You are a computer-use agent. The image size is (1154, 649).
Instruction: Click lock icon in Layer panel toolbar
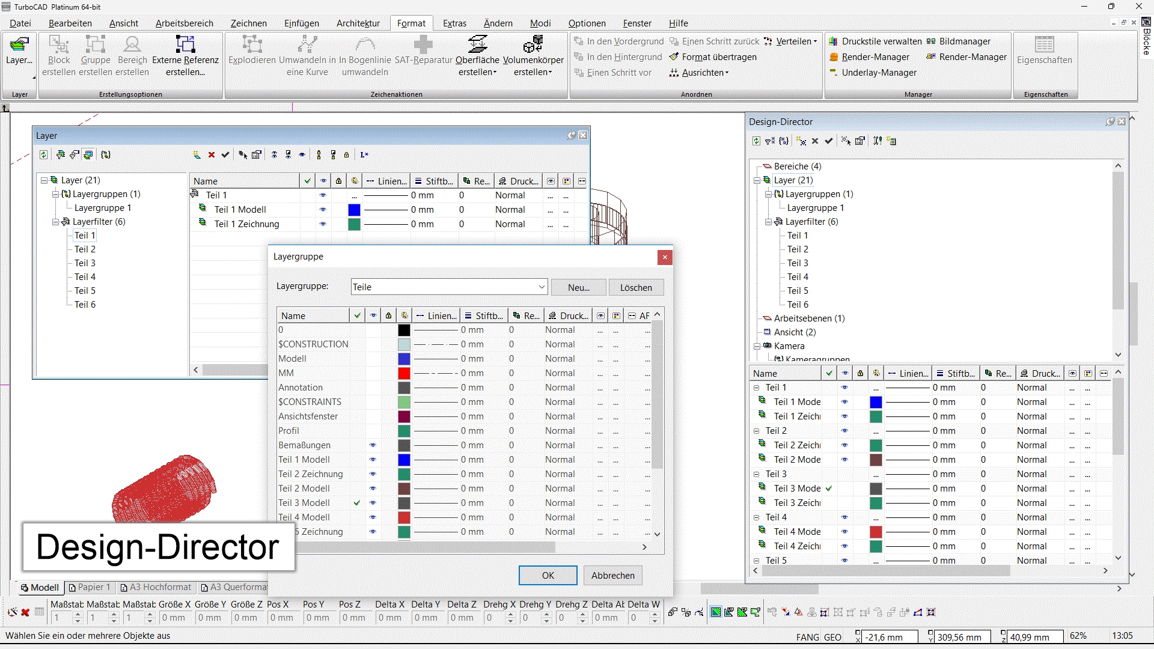[347, 155]
